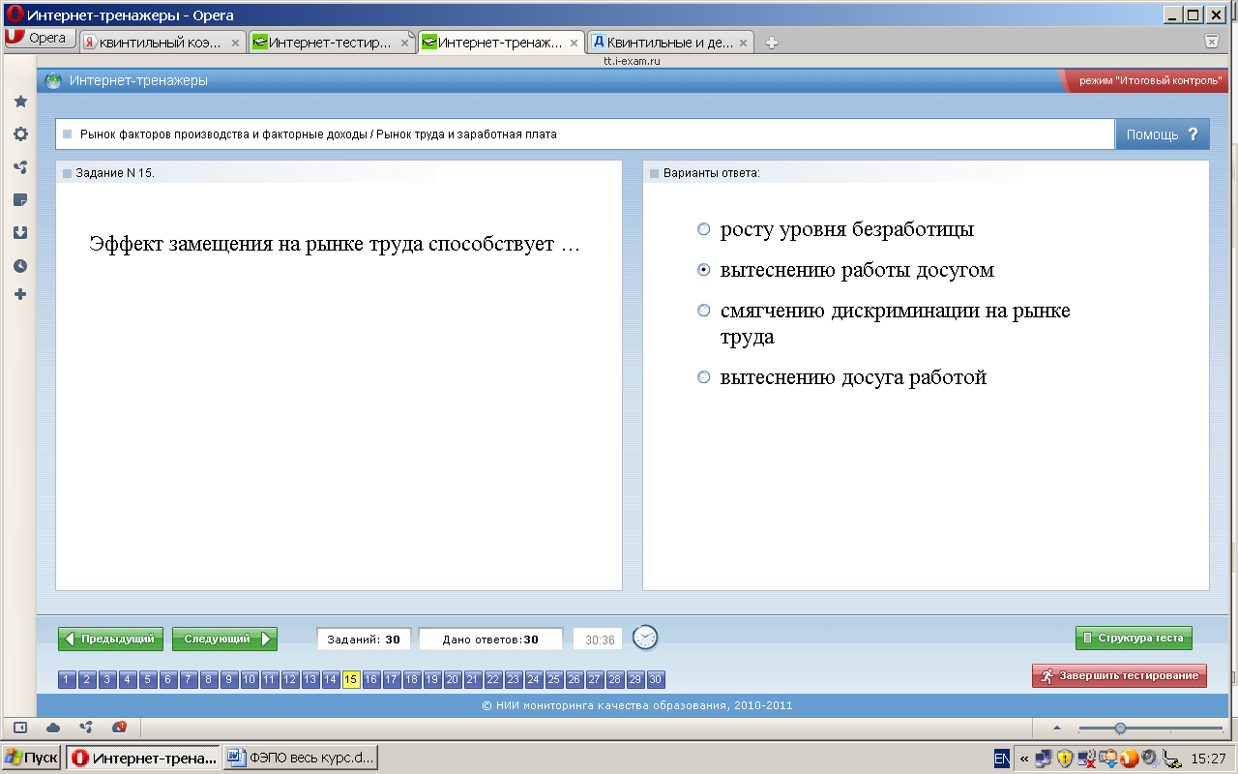Jump to question 8
Viewport: 1238px width, 774px height.
208,680
